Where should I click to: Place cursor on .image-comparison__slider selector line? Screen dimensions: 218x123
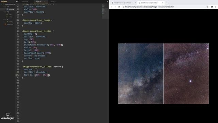pos(38,31)
